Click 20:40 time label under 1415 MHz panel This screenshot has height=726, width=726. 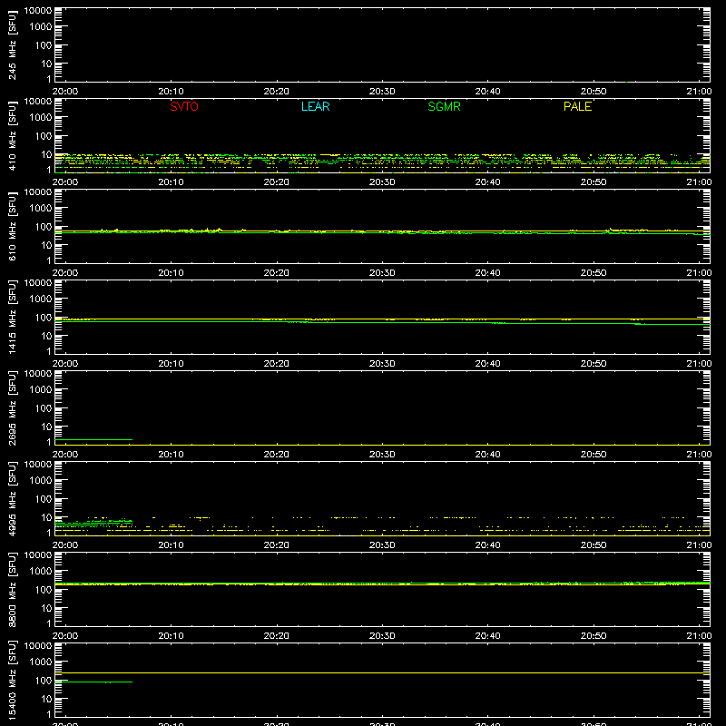click(487, 364)
